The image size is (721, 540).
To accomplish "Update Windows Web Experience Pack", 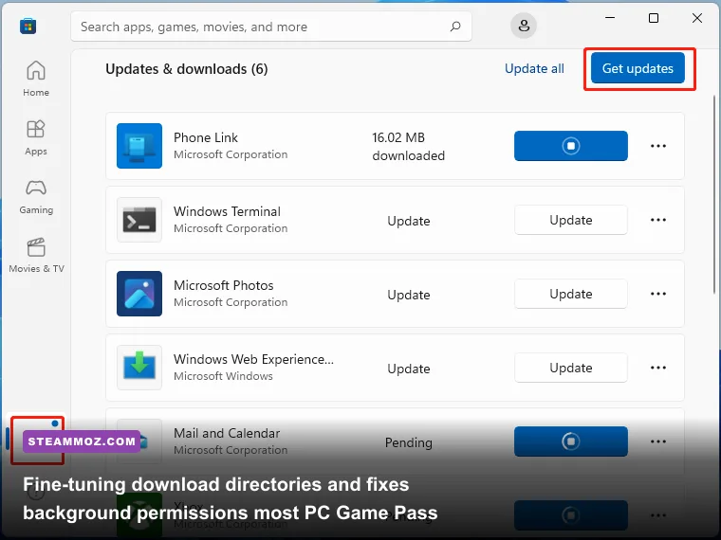I will [571, 368].
